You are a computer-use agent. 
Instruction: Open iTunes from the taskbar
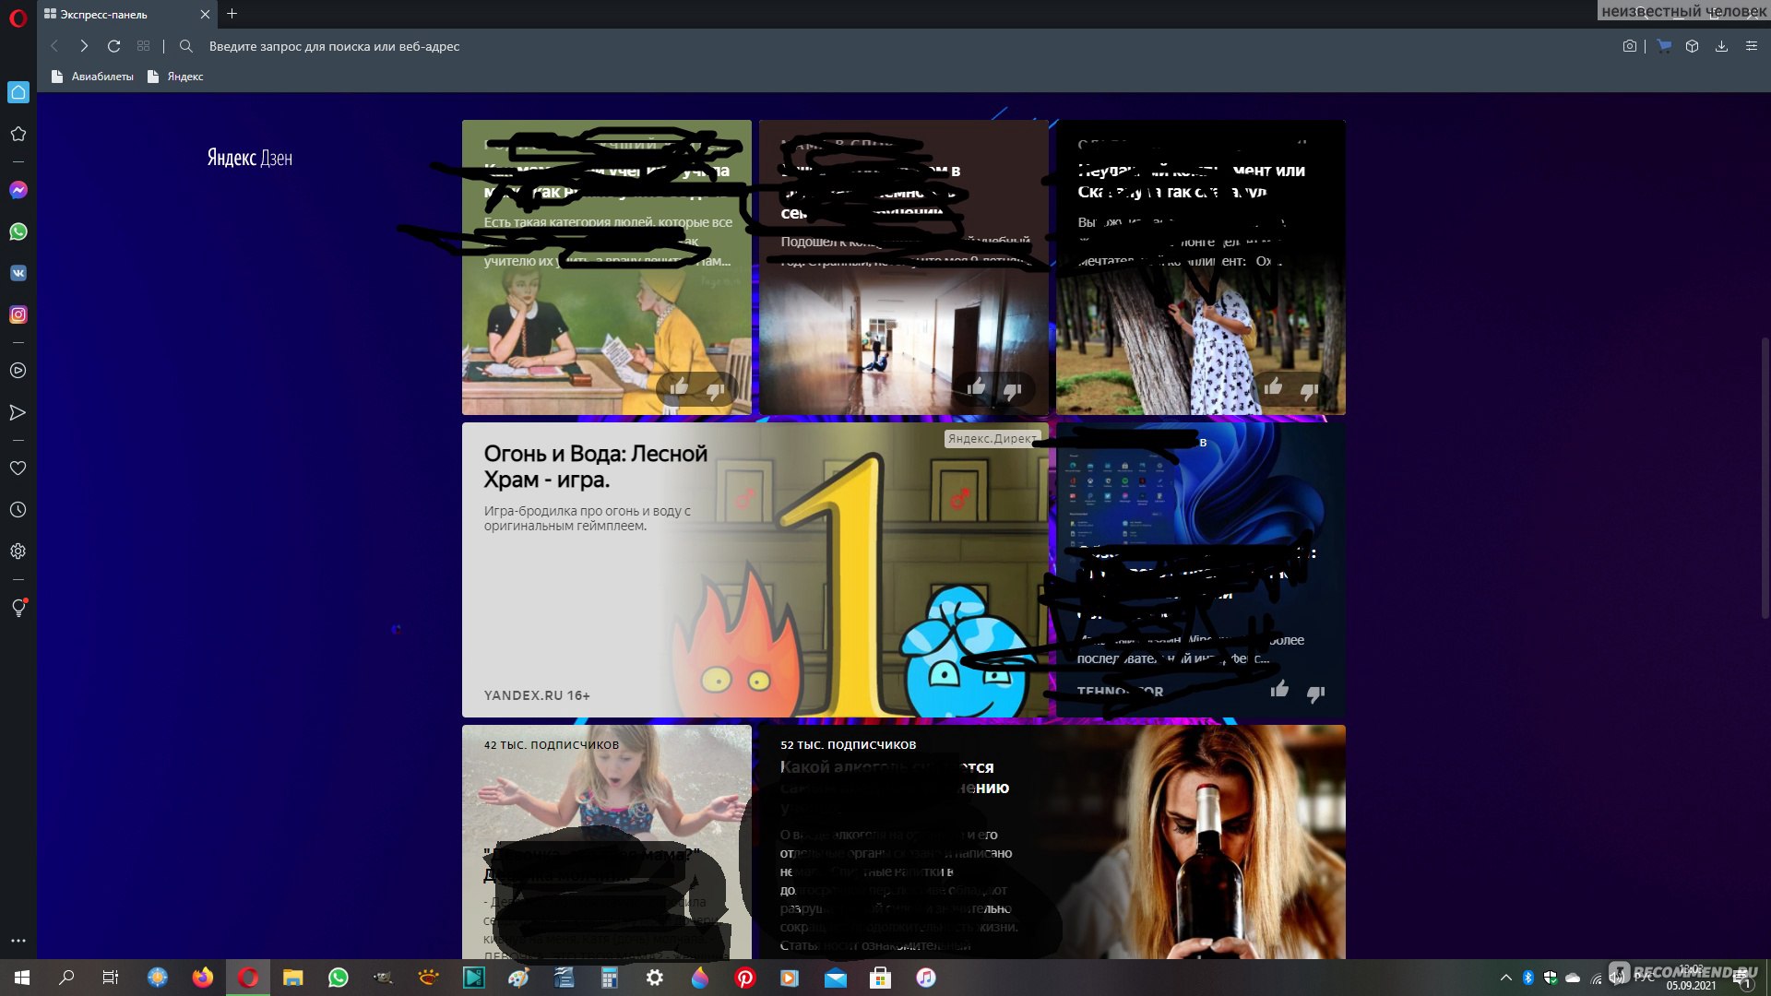(926, 978)
